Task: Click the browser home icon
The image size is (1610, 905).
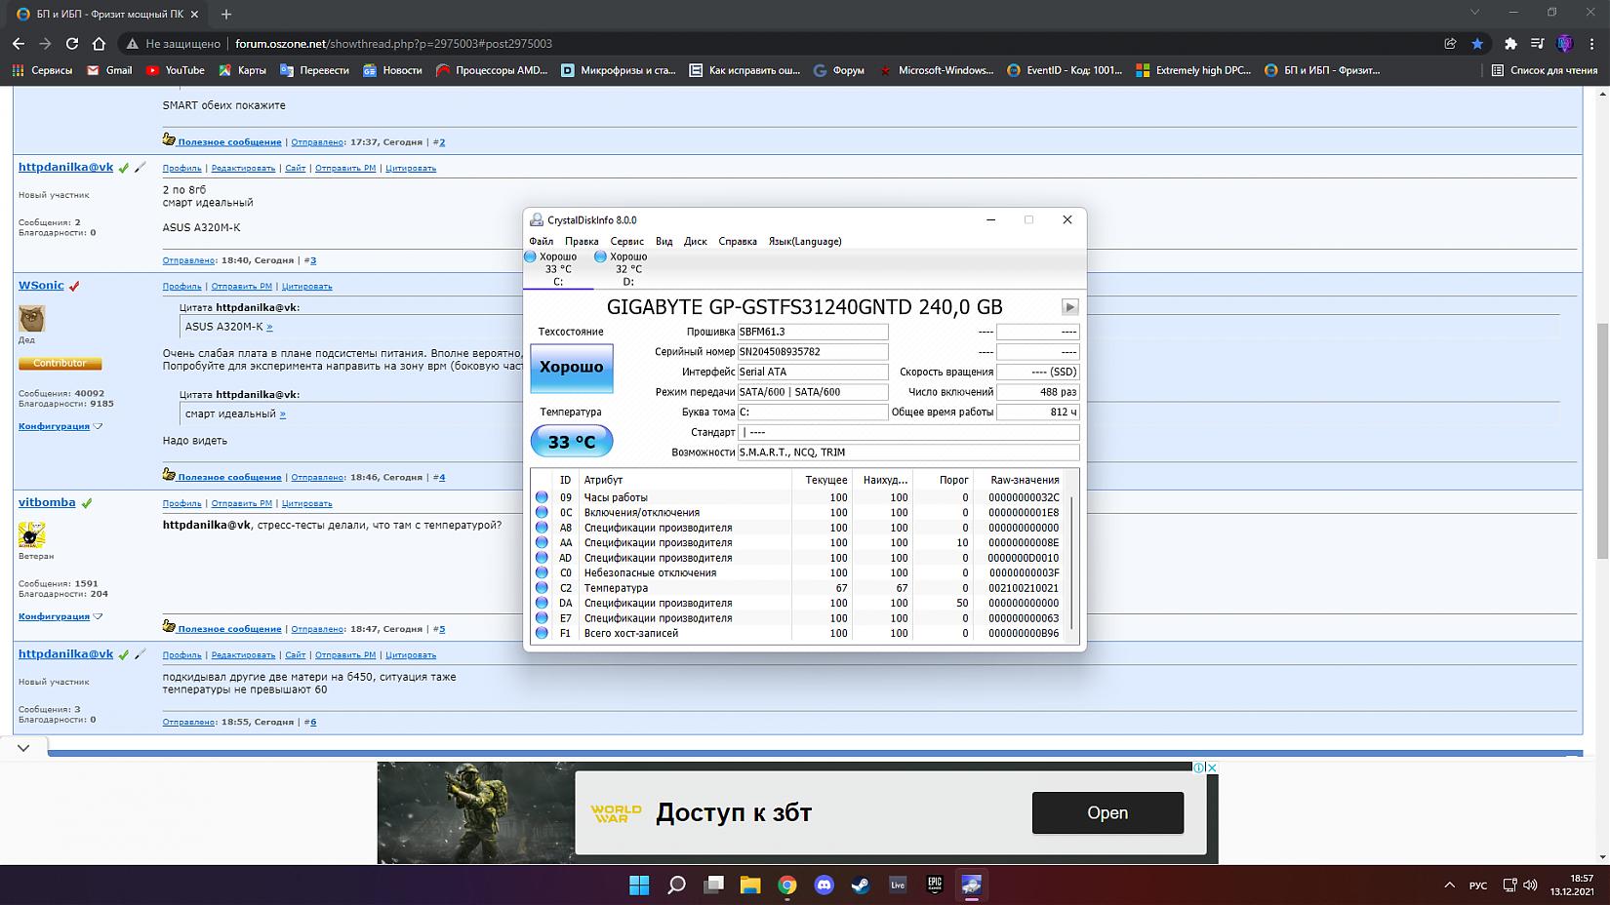Action: 99,43
